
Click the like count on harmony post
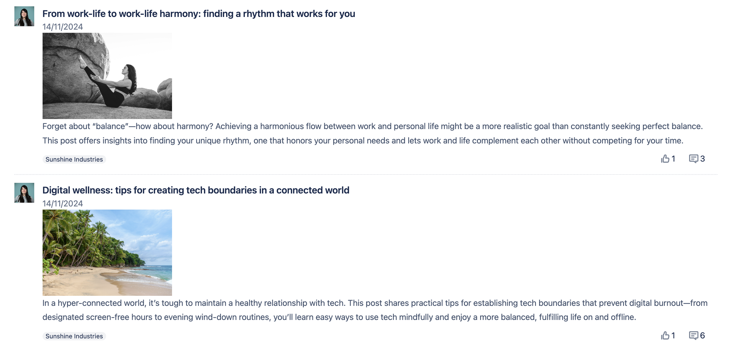click(673, 159)
